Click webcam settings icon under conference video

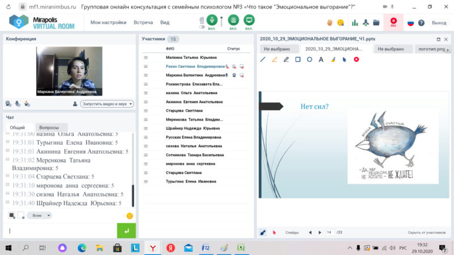(x=9, y=104)
